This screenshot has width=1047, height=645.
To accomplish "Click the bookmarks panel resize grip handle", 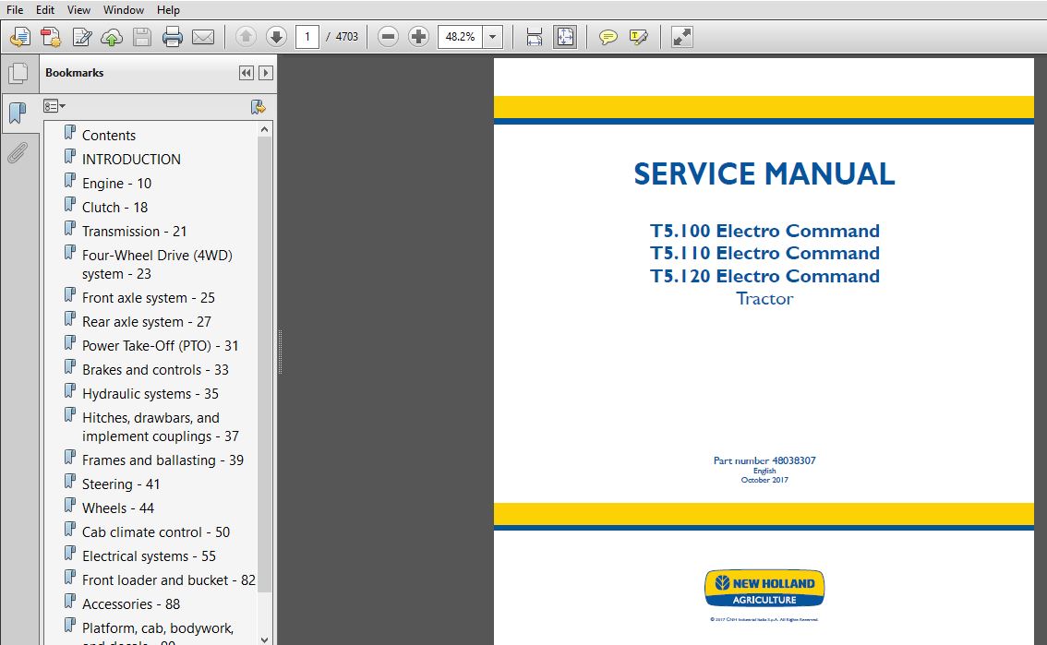I will pyautogui.click(x=280, y=352).
